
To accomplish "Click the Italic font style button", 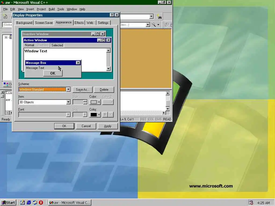I will [x=111, y=115].
